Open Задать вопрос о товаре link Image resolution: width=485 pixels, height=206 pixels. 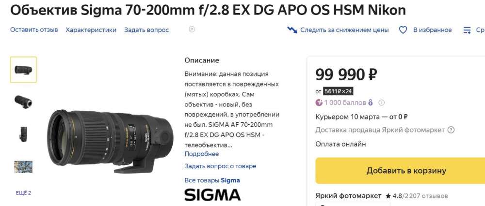(x=221, y=166)
